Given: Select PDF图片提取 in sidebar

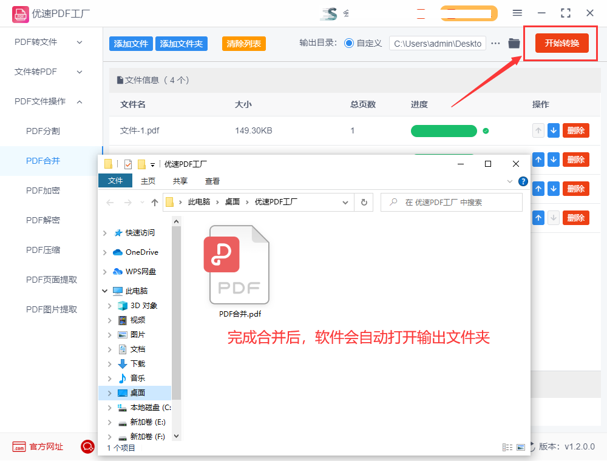Looking at the screenshot, I should pos(52,309).
